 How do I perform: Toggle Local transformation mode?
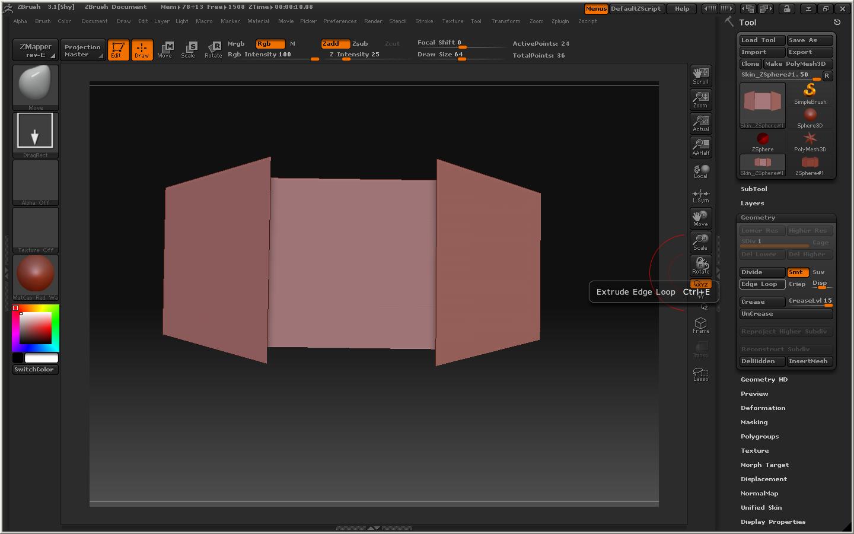[700, 171]
